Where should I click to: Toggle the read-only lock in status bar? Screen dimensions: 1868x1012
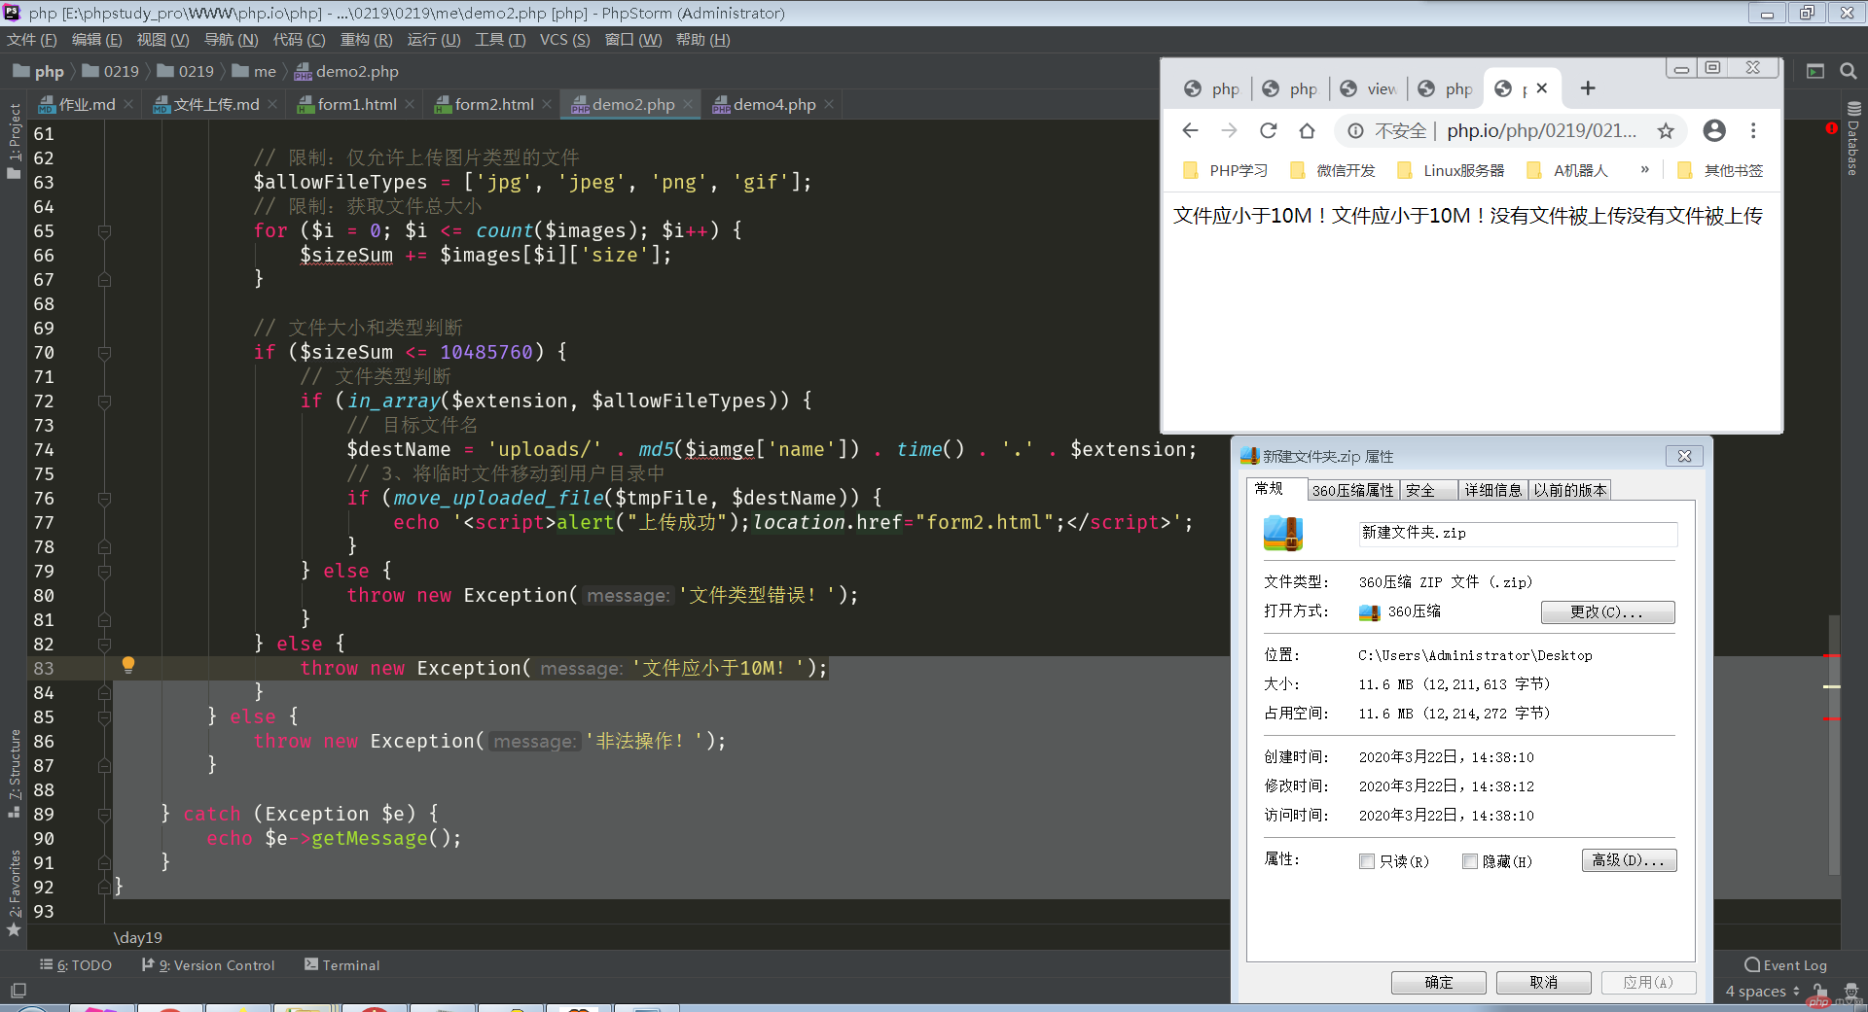[1820, 991]
